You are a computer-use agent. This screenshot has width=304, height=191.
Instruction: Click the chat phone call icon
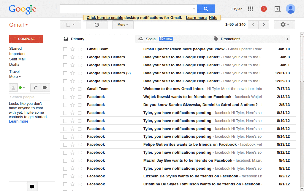(x=35, y=88)
